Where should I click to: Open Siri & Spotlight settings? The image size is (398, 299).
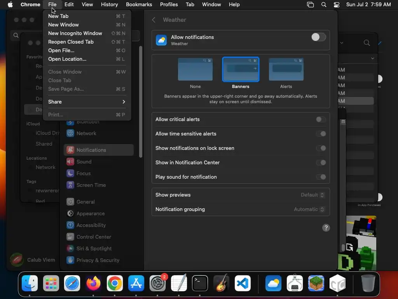pos(99,249)
